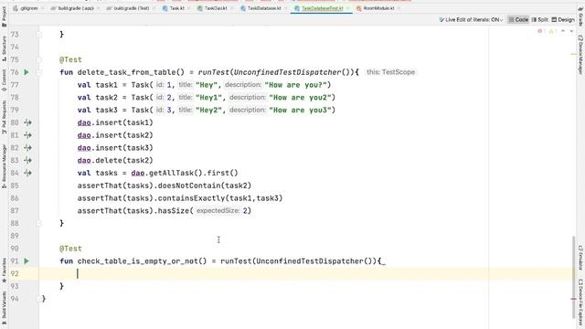Open the Favorites tool window

pos(4,271)
